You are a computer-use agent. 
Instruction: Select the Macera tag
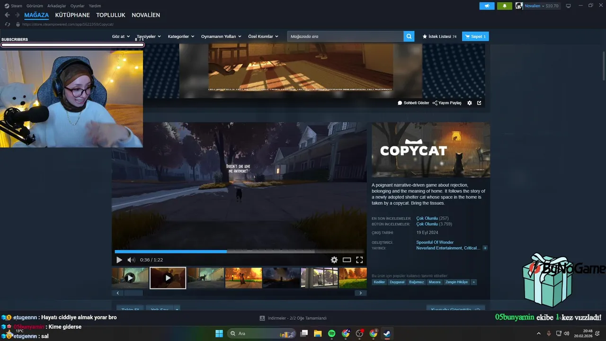click(434, 282)
